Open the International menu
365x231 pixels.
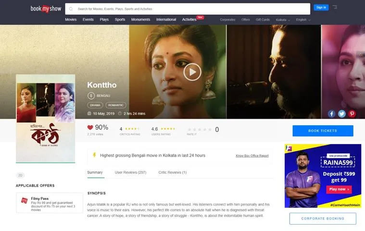166,20
